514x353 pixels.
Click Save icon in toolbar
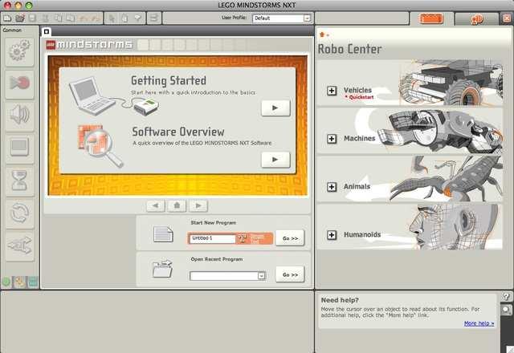32,18
